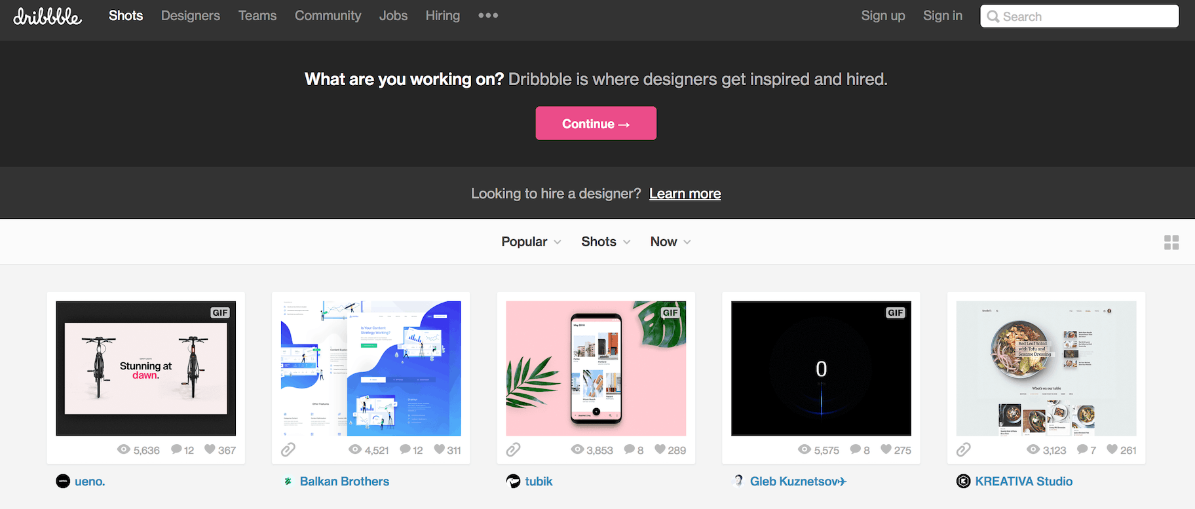Click the search magnifier icon

pyautogui.click(x=993, y=16)
